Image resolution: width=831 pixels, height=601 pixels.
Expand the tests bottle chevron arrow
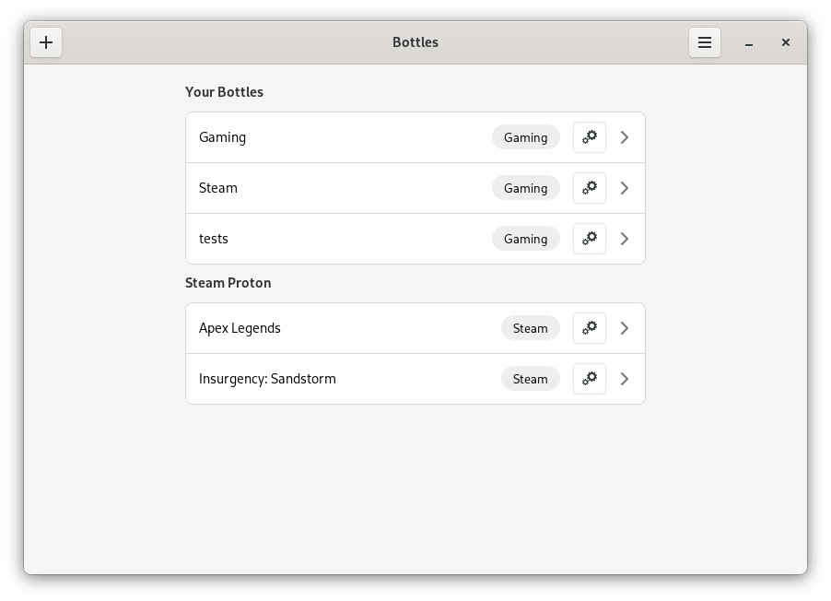click(x=625, y=239)
